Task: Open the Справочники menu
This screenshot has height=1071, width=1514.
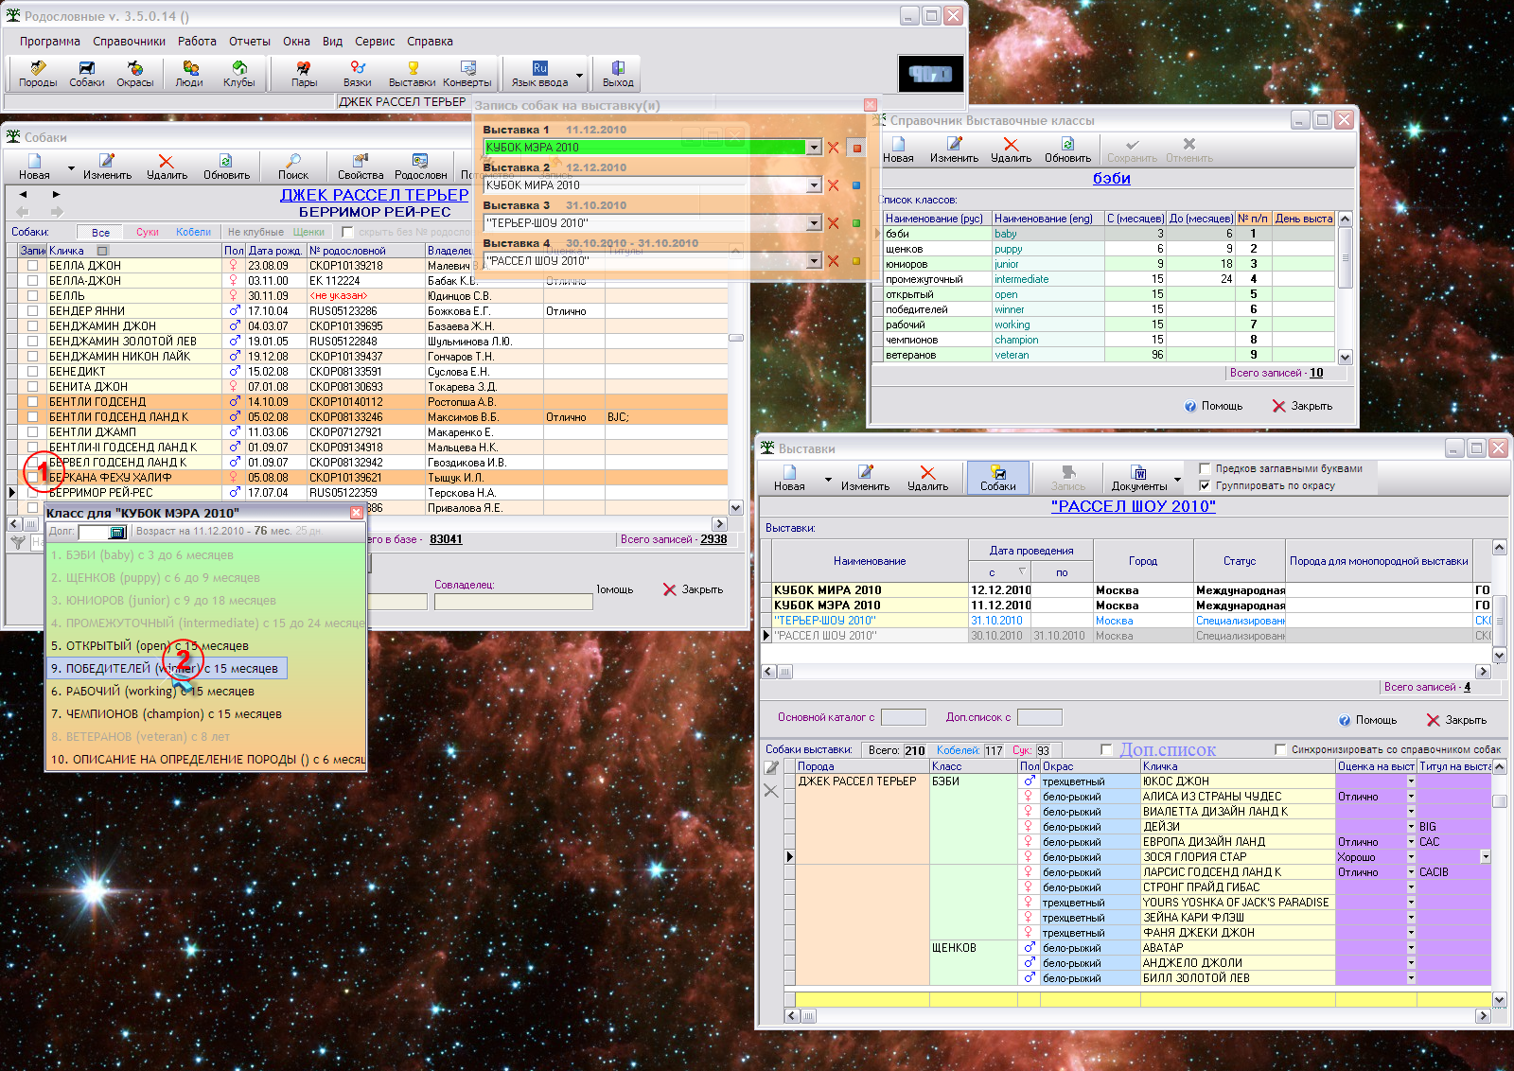Action: tap(129, 42)
